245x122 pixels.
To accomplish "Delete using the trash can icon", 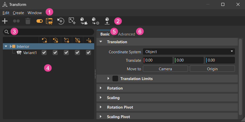I will [28, 21].
